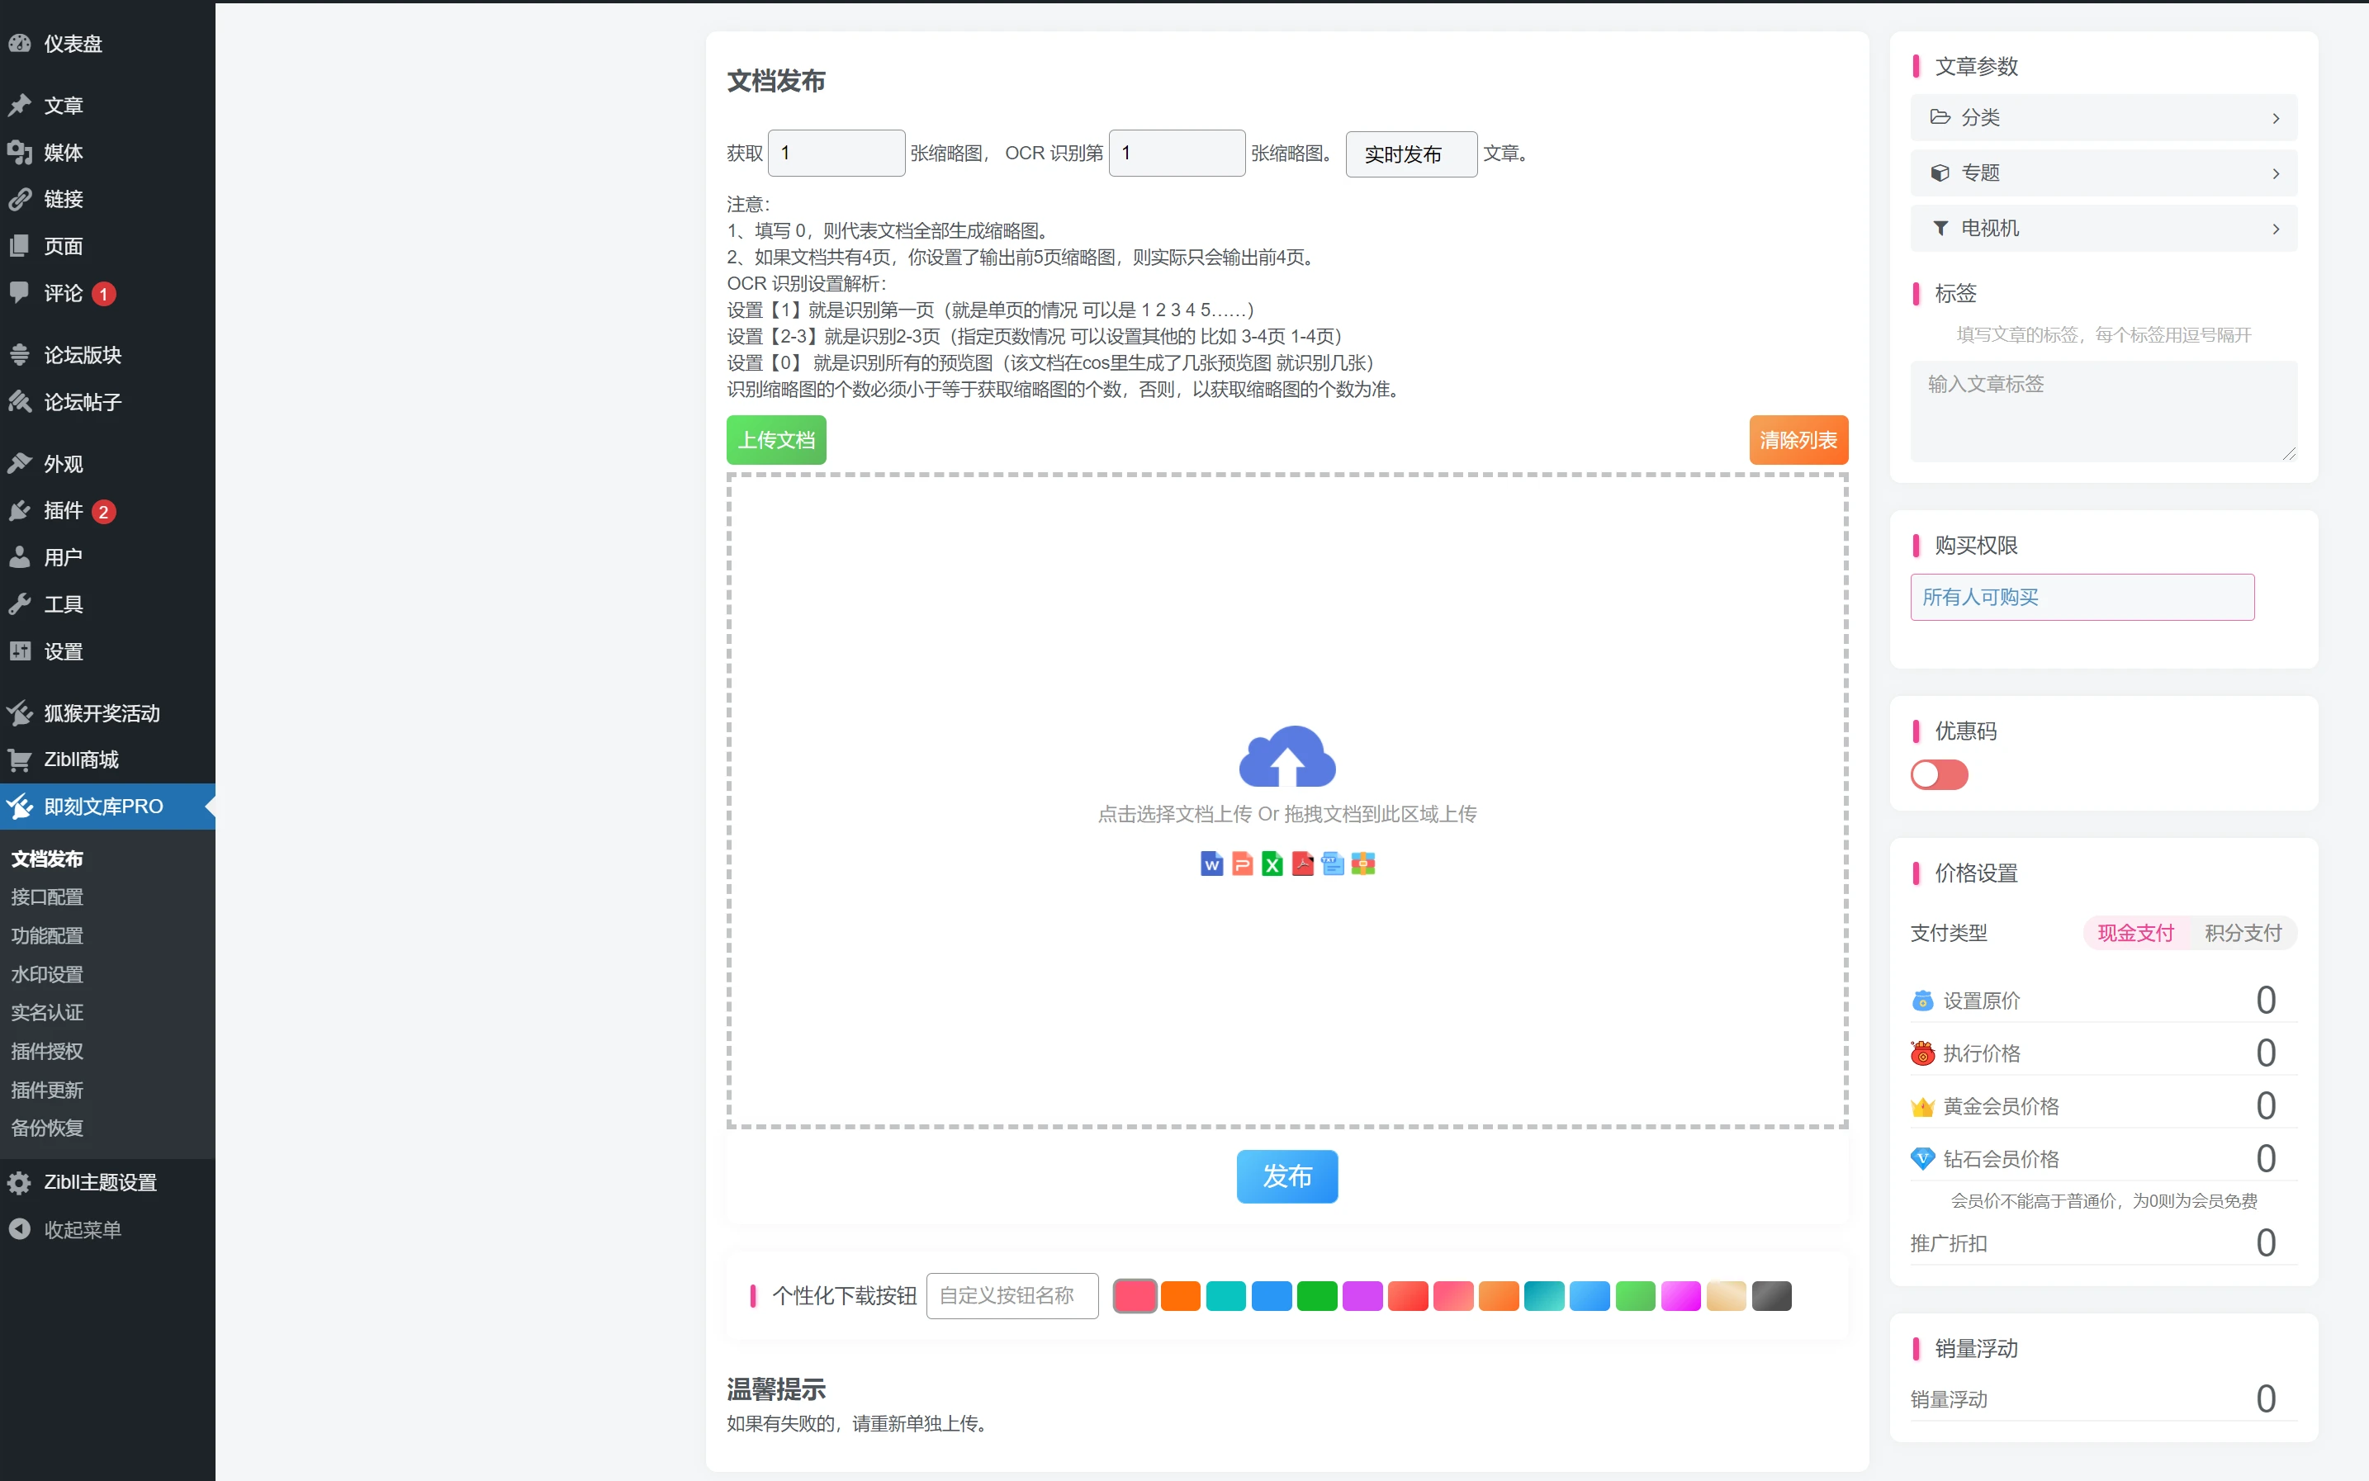Image resolution: width=2369 pixels, height=1481 pixels.
Task: Click the green 上传文档 button
Action: pos(776,440)
